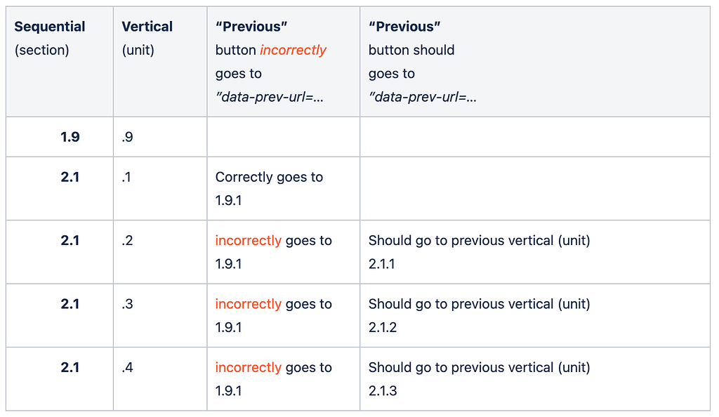
Task: Select the .9 unit cell
Action: (x=127, y=137)
